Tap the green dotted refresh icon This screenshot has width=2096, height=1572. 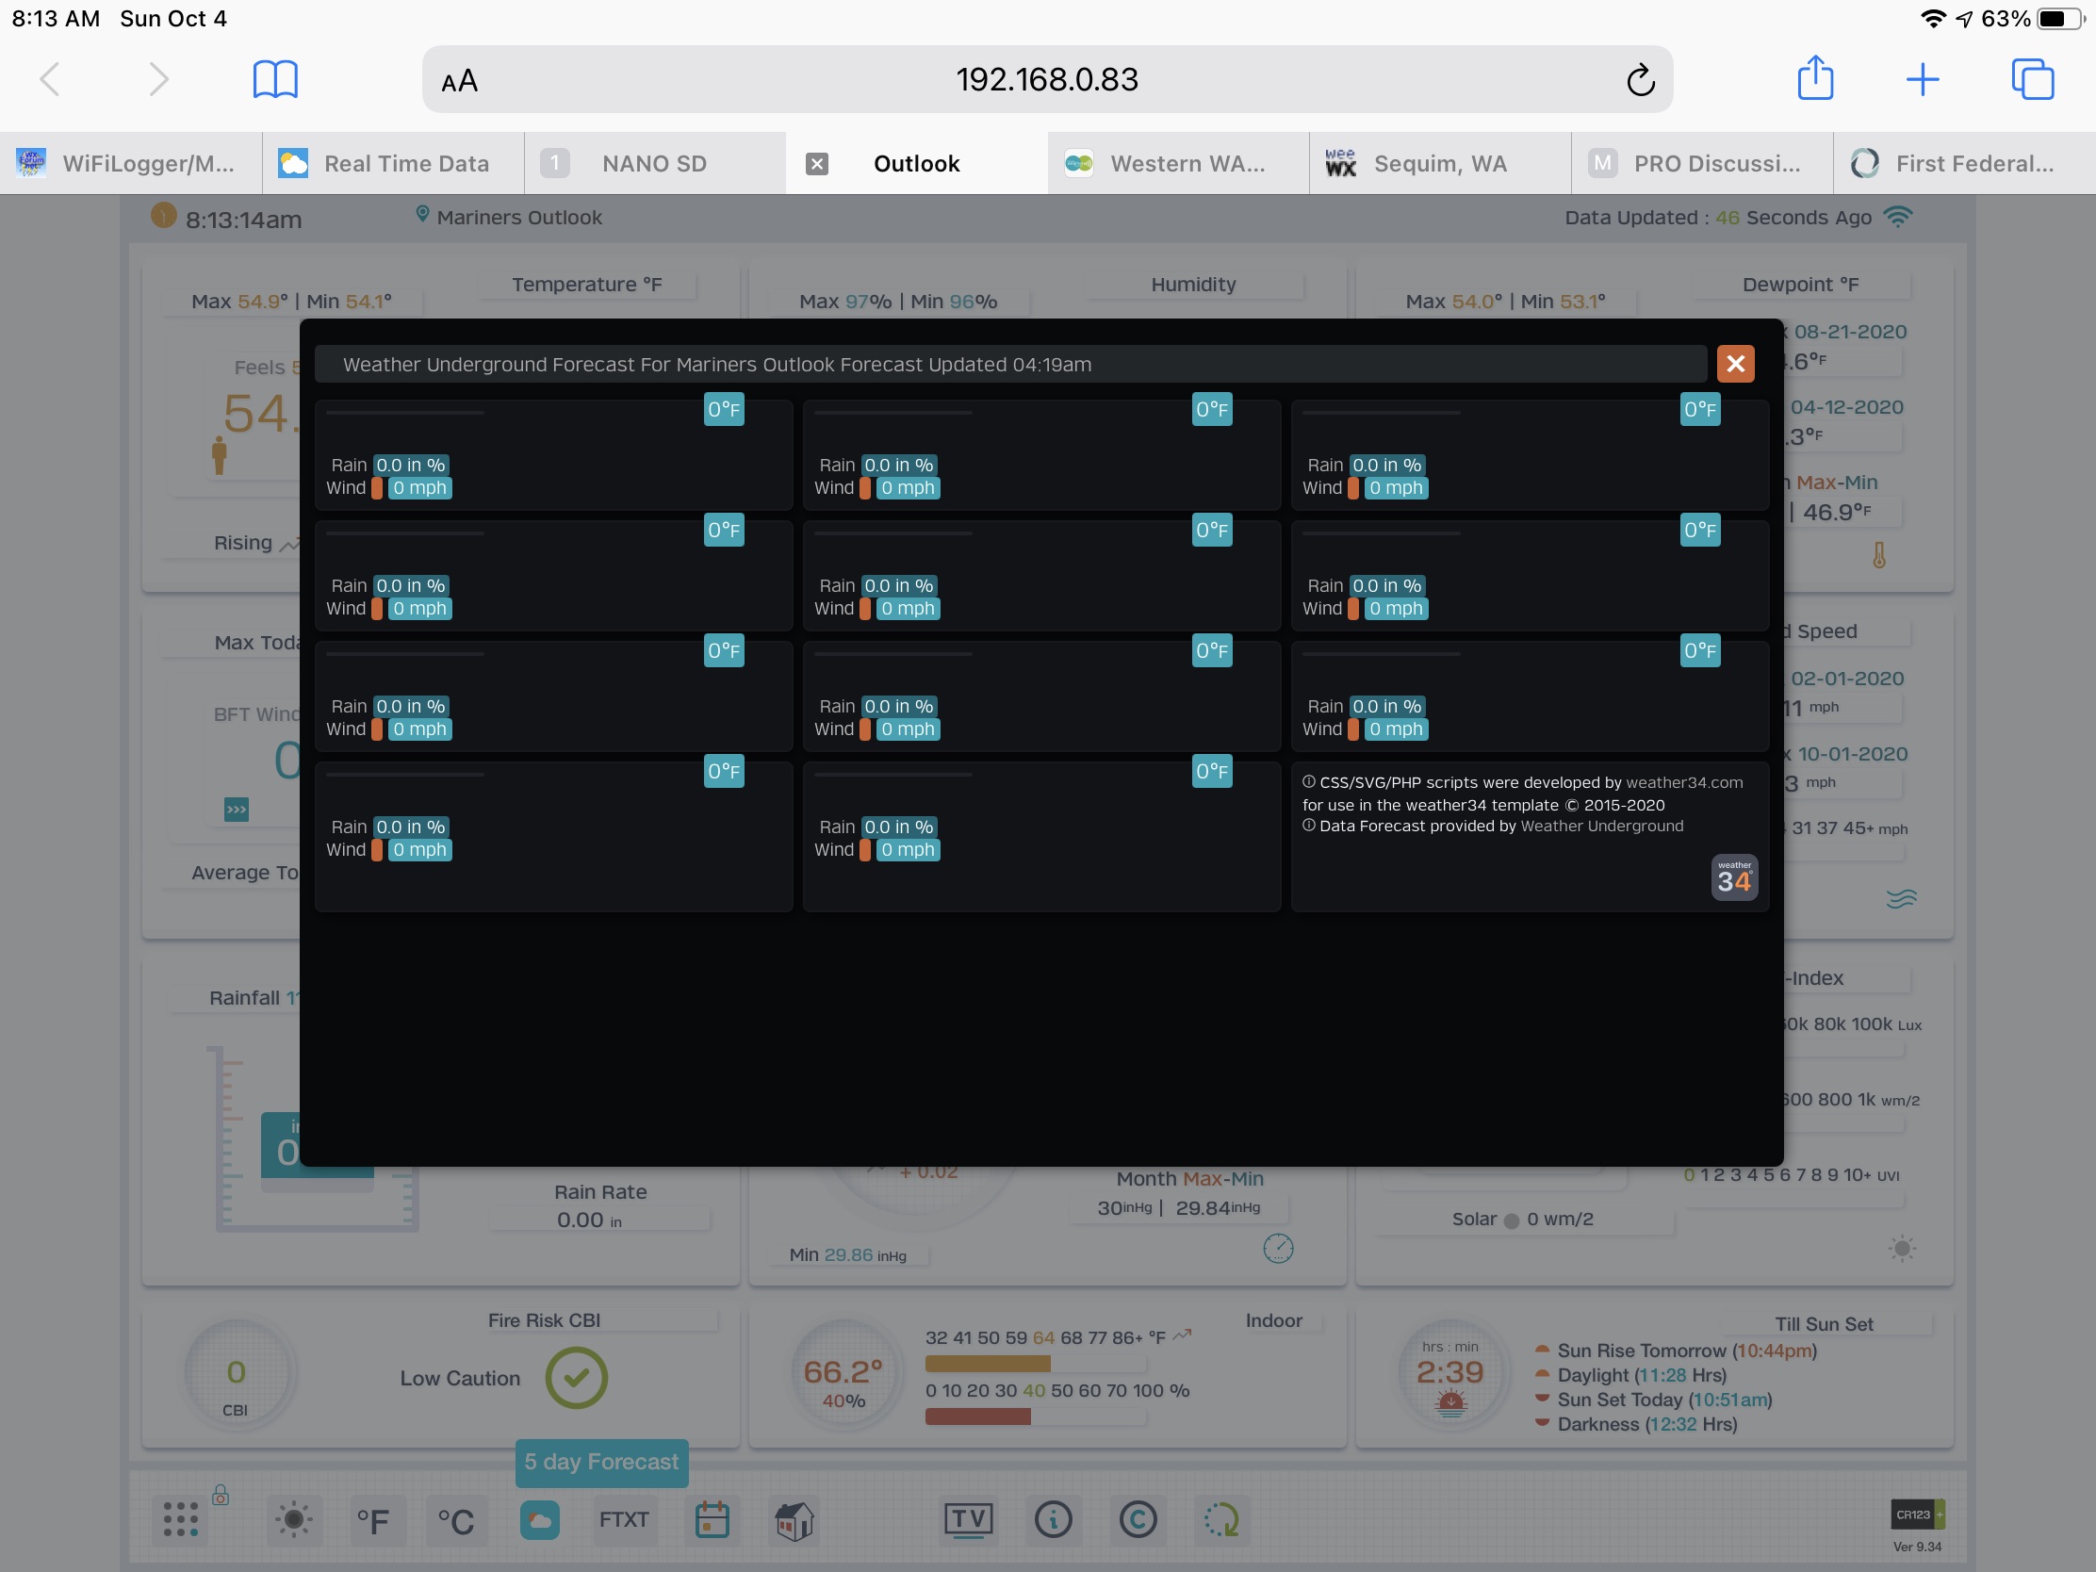(x=1221, y=1520)
